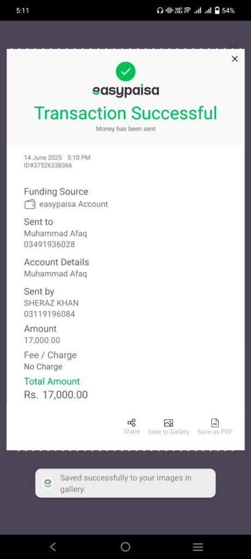The image size is (251, 559).
Task: Tap the Save as PDF label
Action: [215, 432]
